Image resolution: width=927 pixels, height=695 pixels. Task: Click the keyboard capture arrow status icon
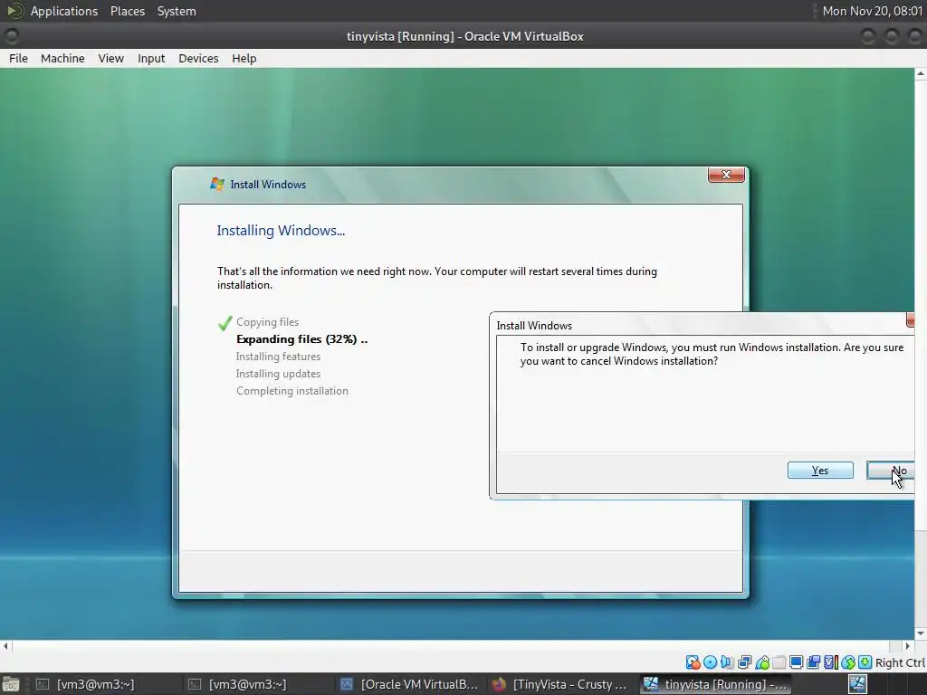pos(865,662)
